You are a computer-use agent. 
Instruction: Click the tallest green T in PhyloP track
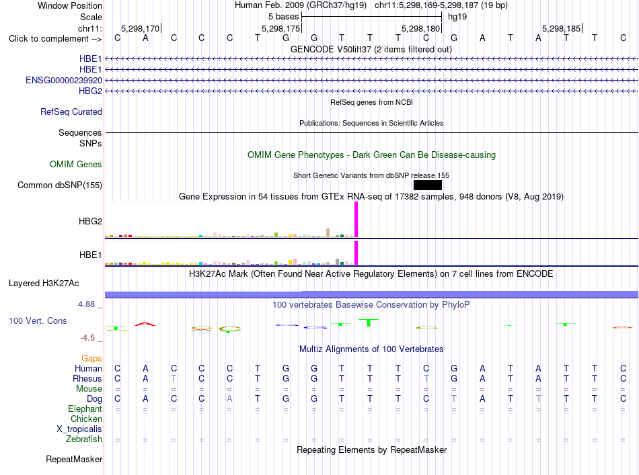point(369,322)
